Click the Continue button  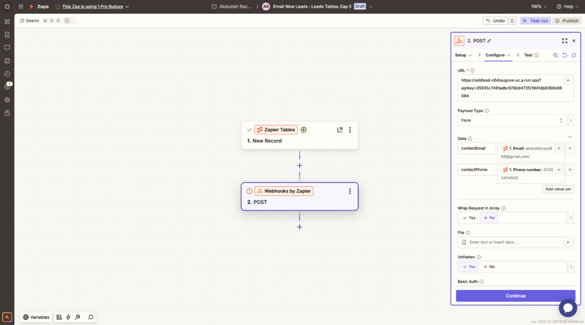point(515,296)
